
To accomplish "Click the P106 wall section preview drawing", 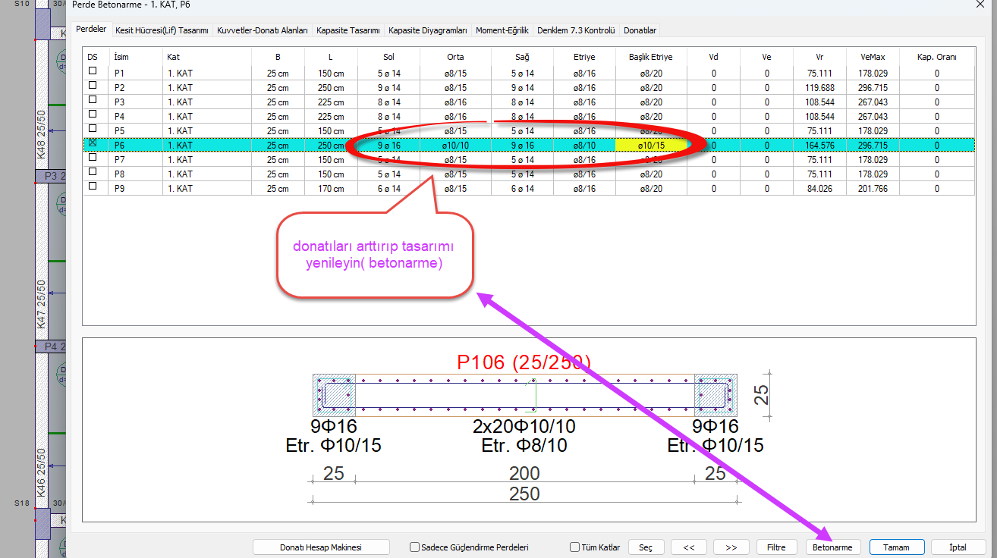I will click(x=524, y=394).
